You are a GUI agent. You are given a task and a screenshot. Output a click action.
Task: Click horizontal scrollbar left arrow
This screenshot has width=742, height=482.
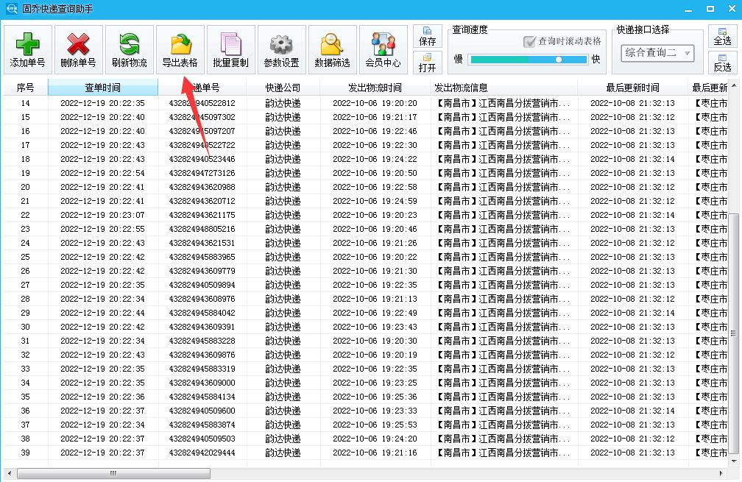[10, 473]
